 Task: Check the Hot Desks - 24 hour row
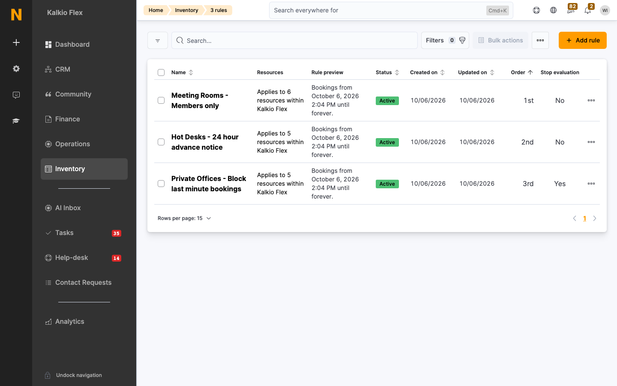pyautogui.click(x=161, y=142)
